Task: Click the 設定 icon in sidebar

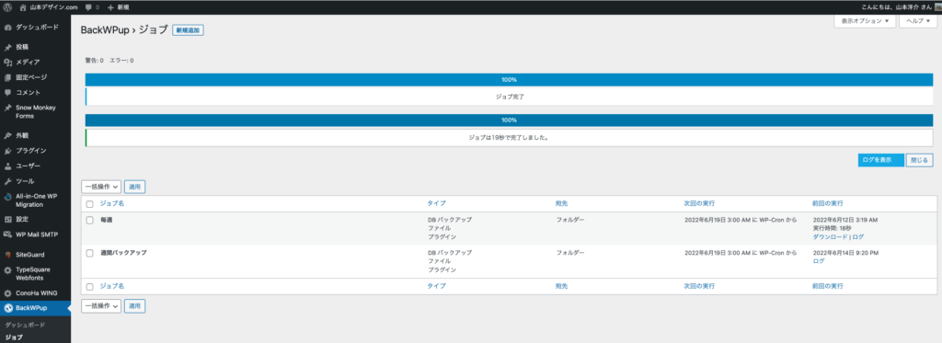Action: click(7, 219)
